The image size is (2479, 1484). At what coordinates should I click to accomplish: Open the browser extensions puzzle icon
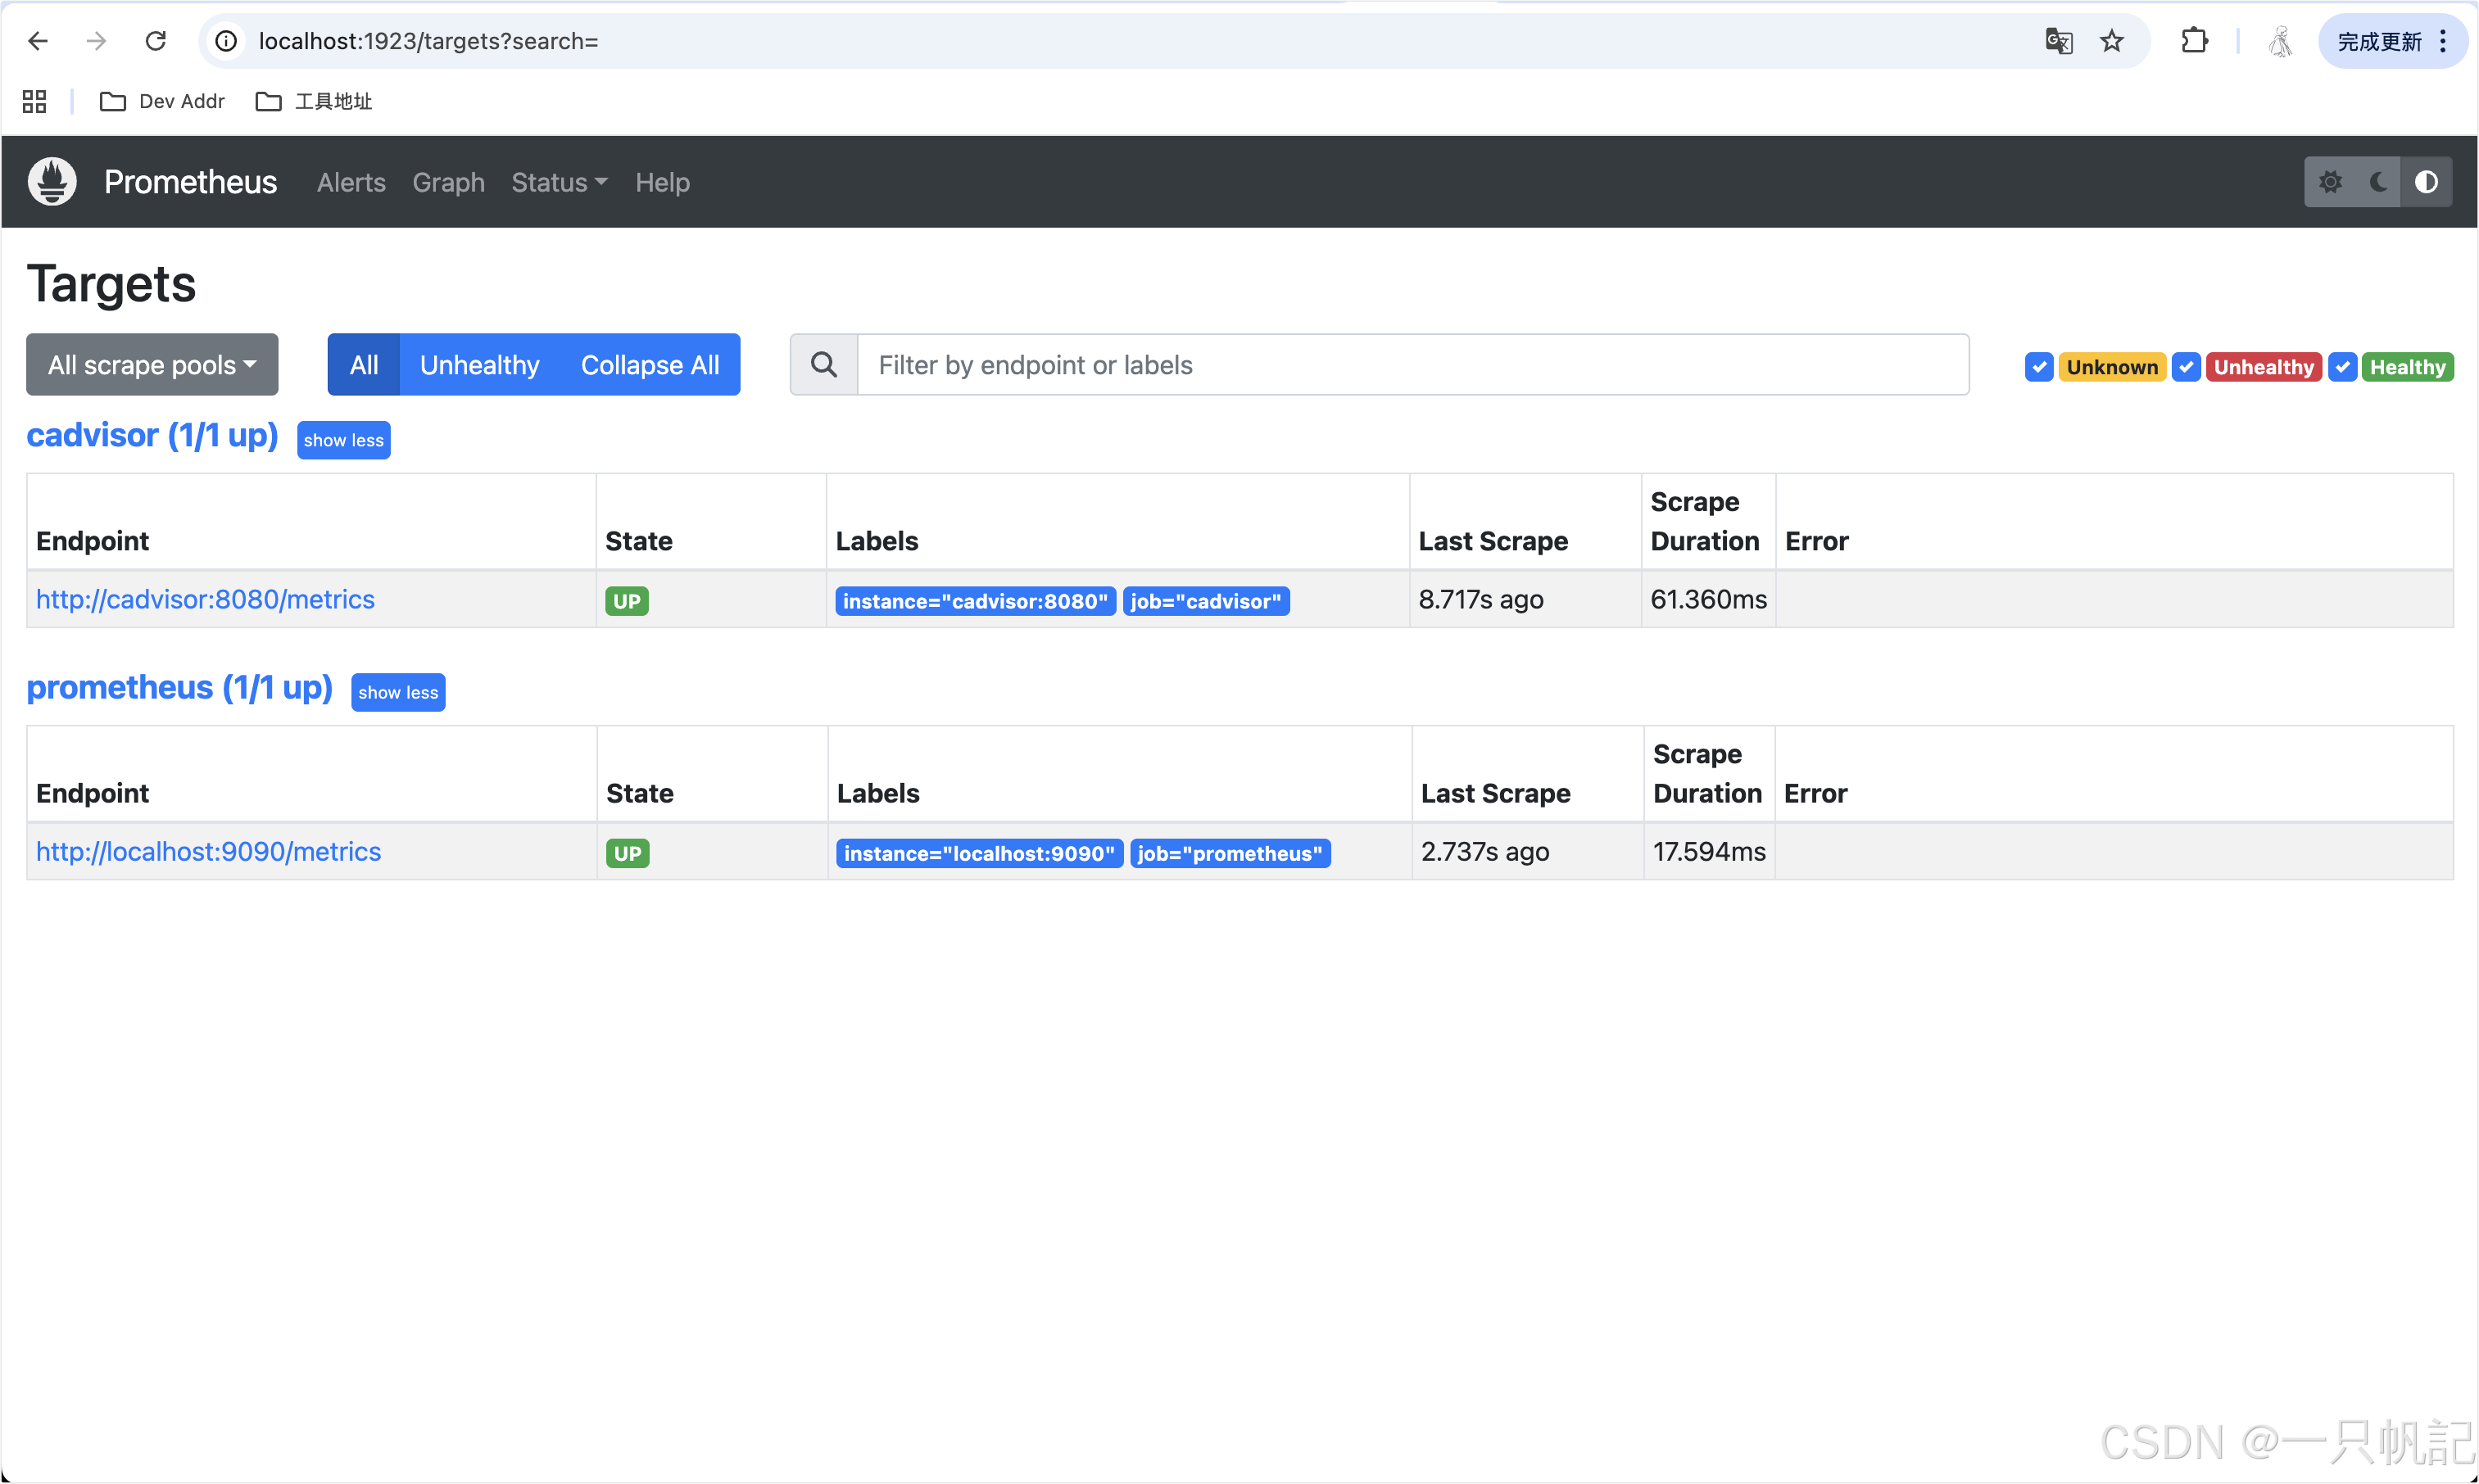(x=2194, y=41)
